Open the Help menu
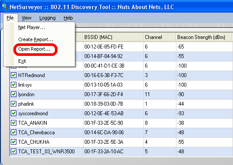This screenshot has height=165, width=233. click(68, 18)
